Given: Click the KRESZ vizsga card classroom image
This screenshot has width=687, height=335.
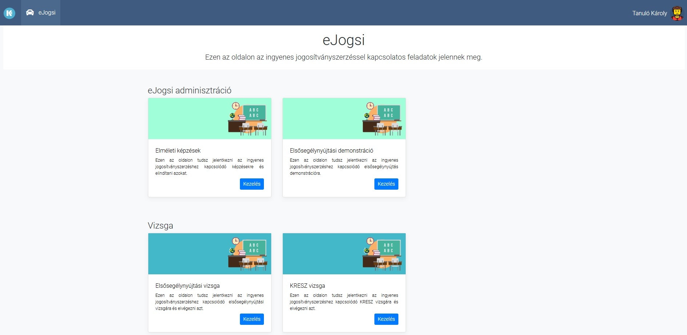Looking at the screenshot, I should 344,254.
